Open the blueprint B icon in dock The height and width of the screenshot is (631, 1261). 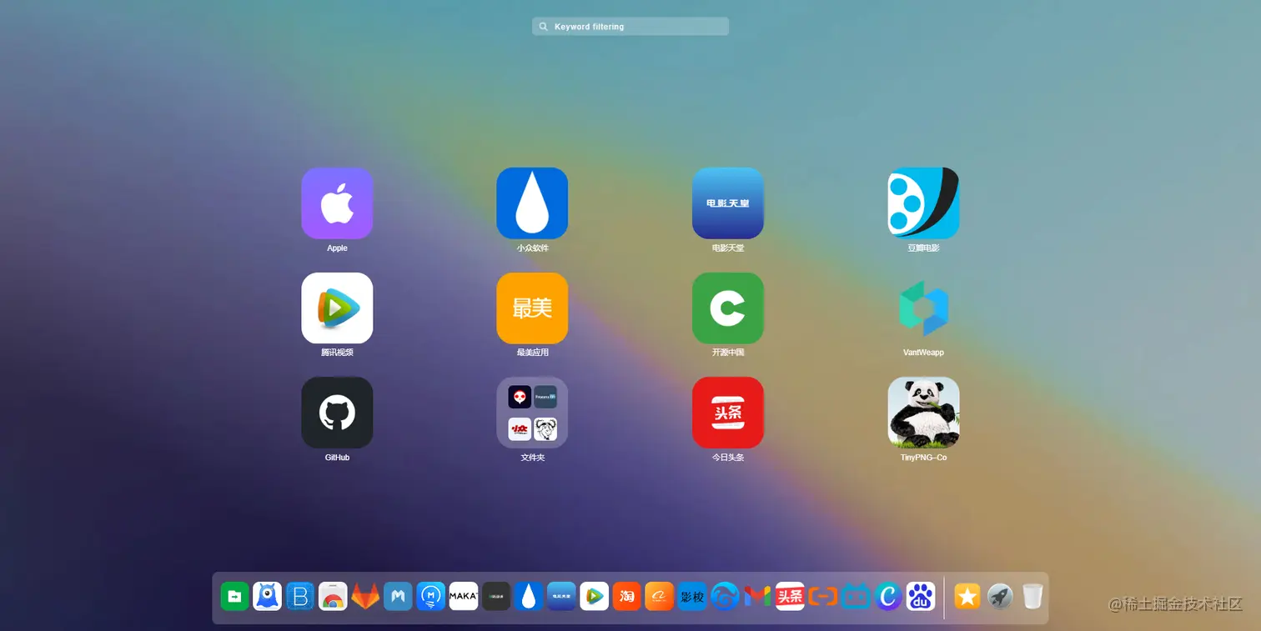click(300, 596)
